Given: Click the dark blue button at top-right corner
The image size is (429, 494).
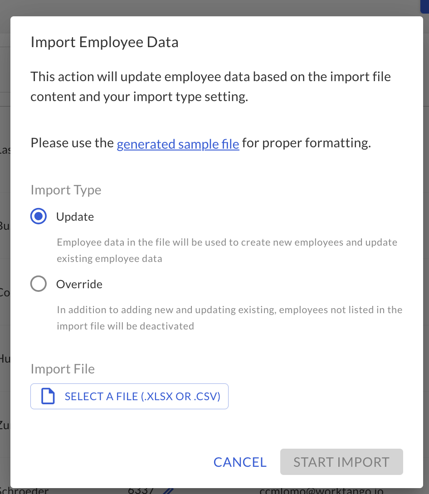Looking at the screenshot, I should click(x=424, y=4).
